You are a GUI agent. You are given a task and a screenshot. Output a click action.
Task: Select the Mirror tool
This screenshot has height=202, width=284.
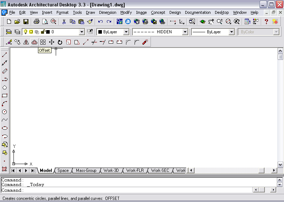coord(26,42)
